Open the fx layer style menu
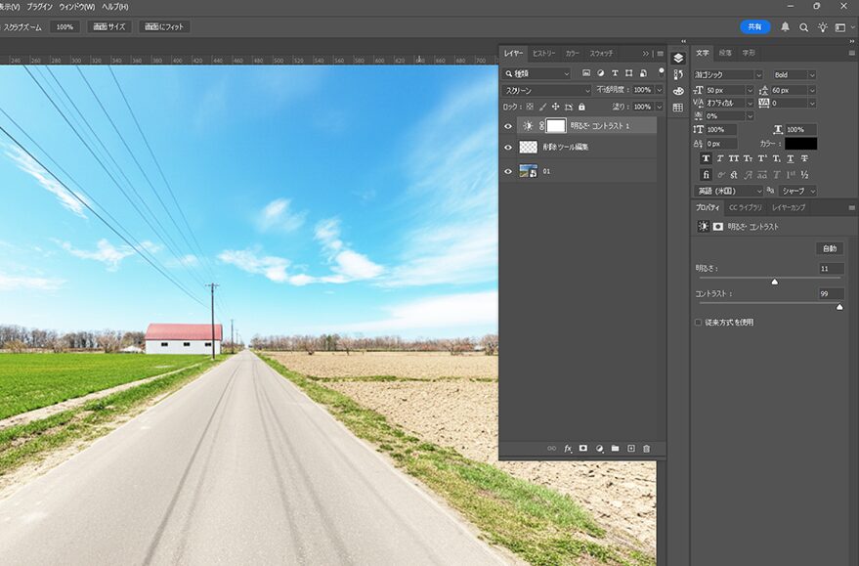The width and height of the screenshot is (859, 566). pyautogui.click(x=567, y=448)
